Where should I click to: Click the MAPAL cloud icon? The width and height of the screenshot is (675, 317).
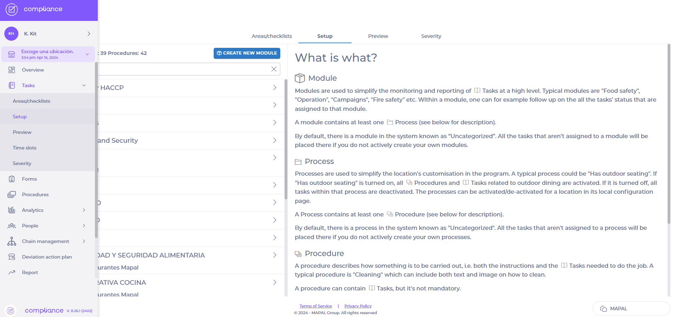pyautogui.click(x=603, y=309)
